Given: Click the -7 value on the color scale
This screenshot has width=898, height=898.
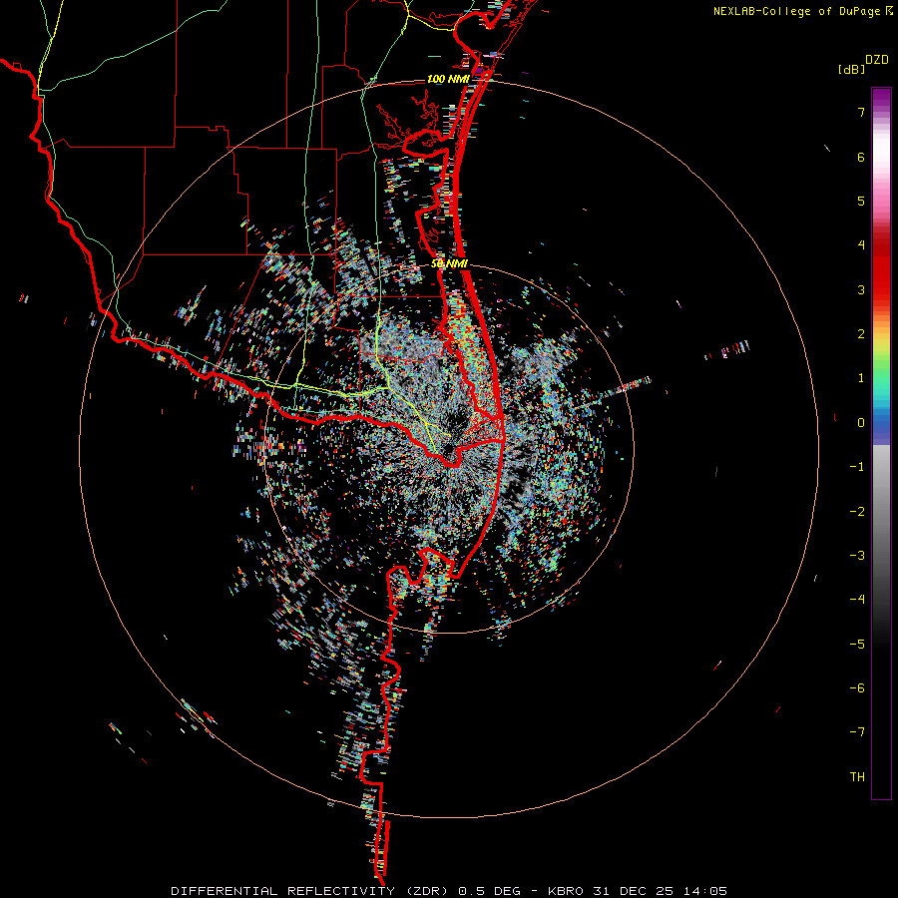Looking at the screenshot, I should click(x=857, y=732).
